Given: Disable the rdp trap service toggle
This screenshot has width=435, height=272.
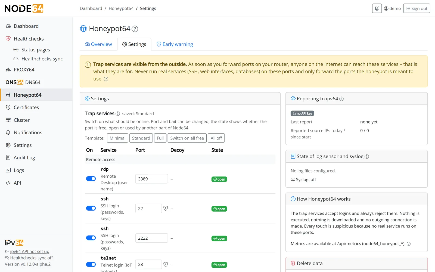Looking at the screenshot, I should click(91, 179).
